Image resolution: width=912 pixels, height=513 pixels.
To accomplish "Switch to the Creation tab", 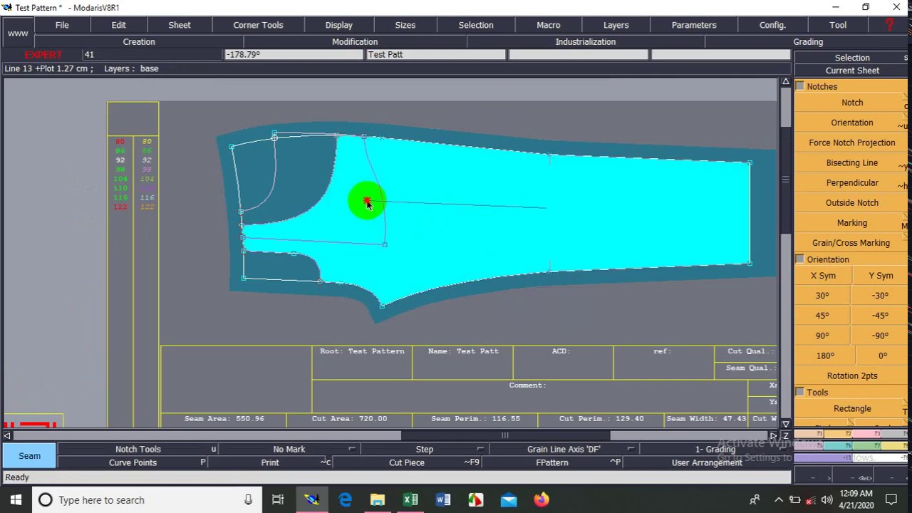I will 139,42.
